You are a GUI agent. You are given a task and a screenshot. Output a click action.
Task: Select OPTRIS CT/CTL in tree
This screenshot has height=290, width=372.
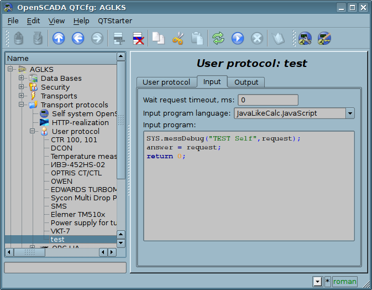(76, 173)
